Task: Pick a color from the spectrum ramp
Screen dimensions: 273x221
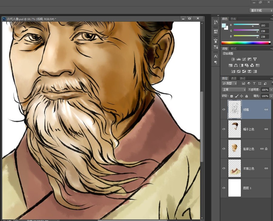Action: point(246,43)
